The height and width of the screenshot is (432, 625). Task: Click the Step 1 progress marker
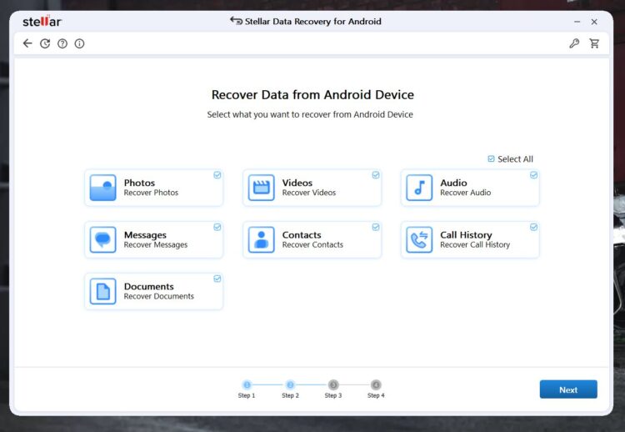(247, 385)
